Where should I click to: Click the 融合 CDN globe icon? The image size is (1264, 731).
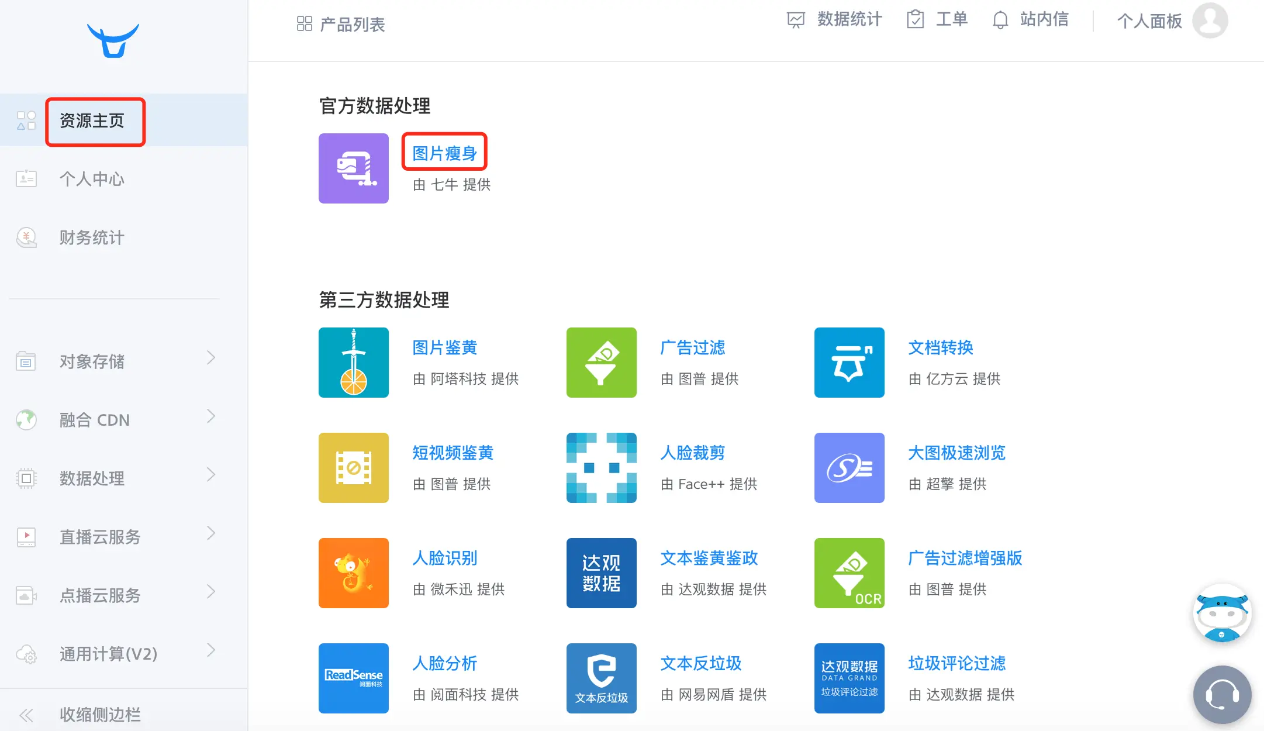[26, 419]
